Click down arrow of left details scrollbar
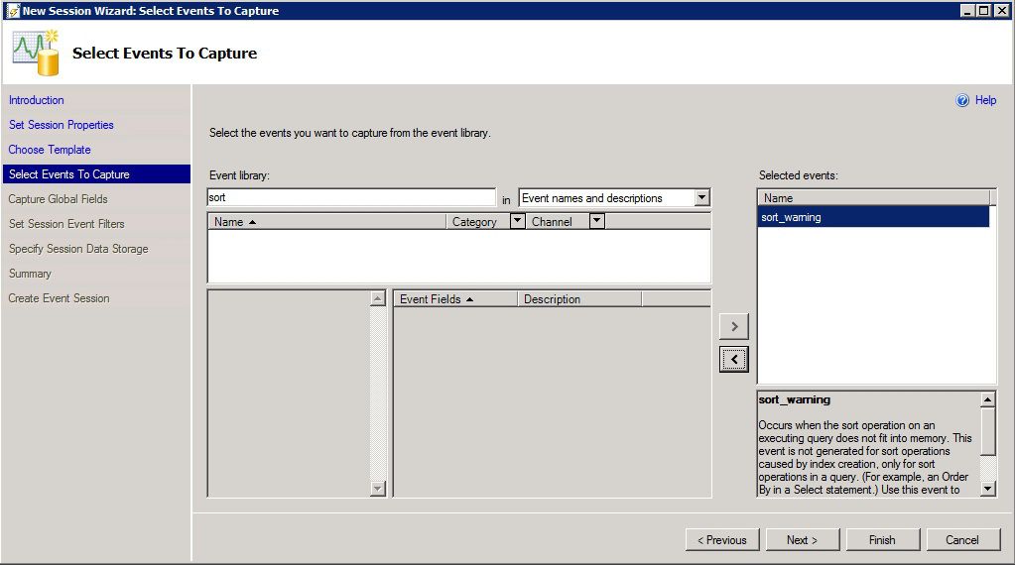This screenshot has height=565, width=1015. click(378, 489)
